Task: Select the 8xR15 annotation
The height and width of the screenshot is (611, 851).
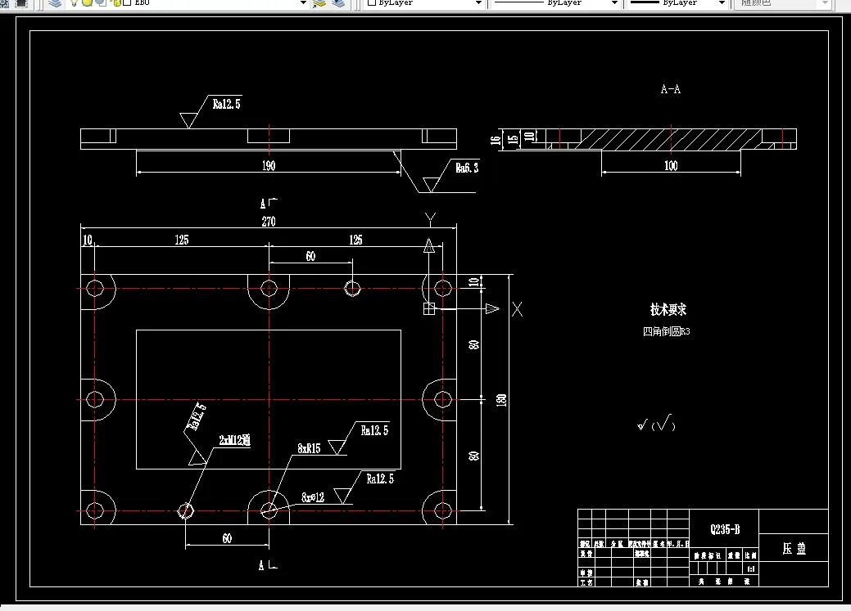Action: (309, 448)
